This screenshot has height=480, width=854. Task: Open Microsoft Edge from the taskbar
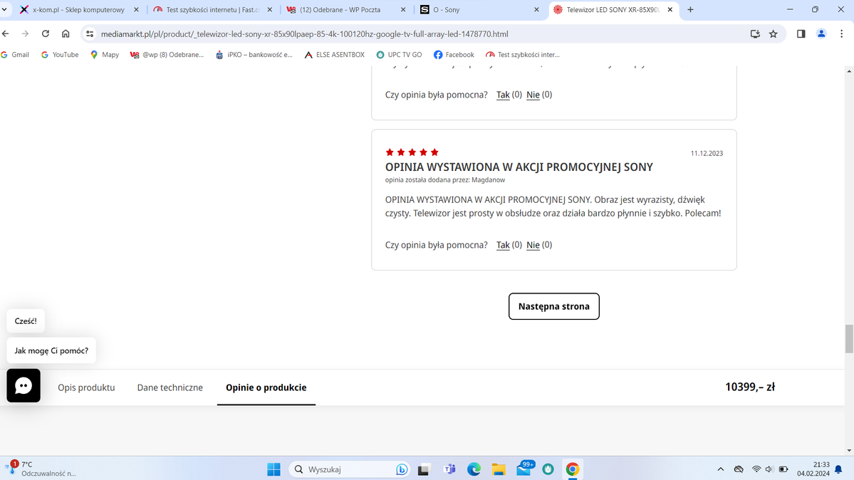[x=474, y=469]
